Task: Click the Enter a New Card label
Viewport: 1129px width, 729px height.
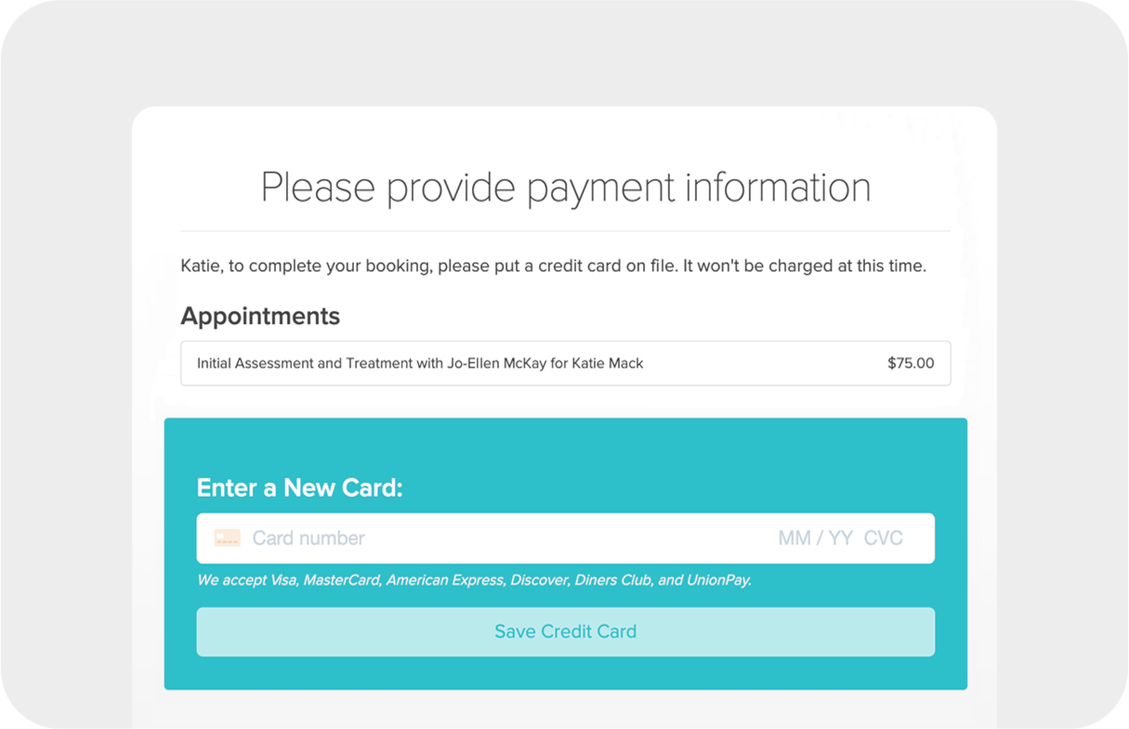Action: [x=299, y=487]
